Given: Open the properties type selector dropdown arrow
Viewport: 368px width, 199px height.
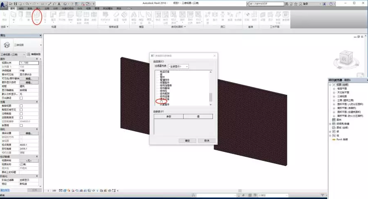Looking at the screenshot, I should [41, 45].
